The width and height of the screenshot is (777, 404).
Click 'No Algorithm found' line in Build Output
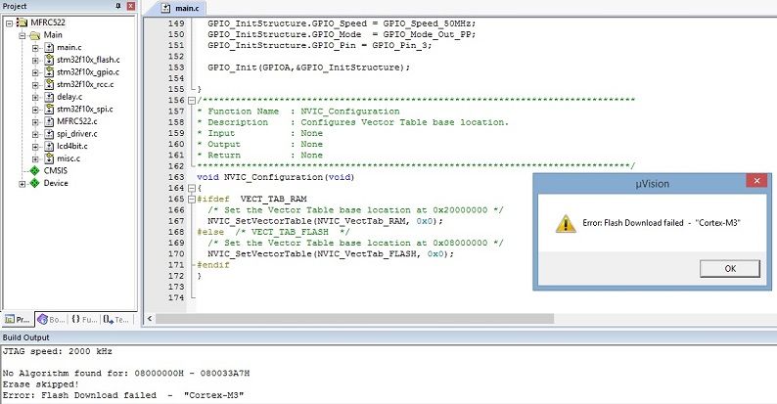[x=126, y=374]
